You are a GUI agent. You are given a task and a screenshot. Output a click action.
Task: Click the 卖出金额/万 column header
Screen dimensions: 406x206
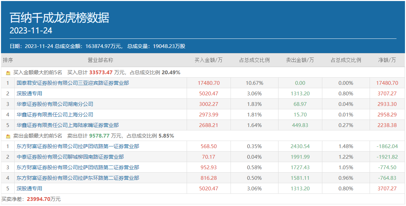pos(300,60)
